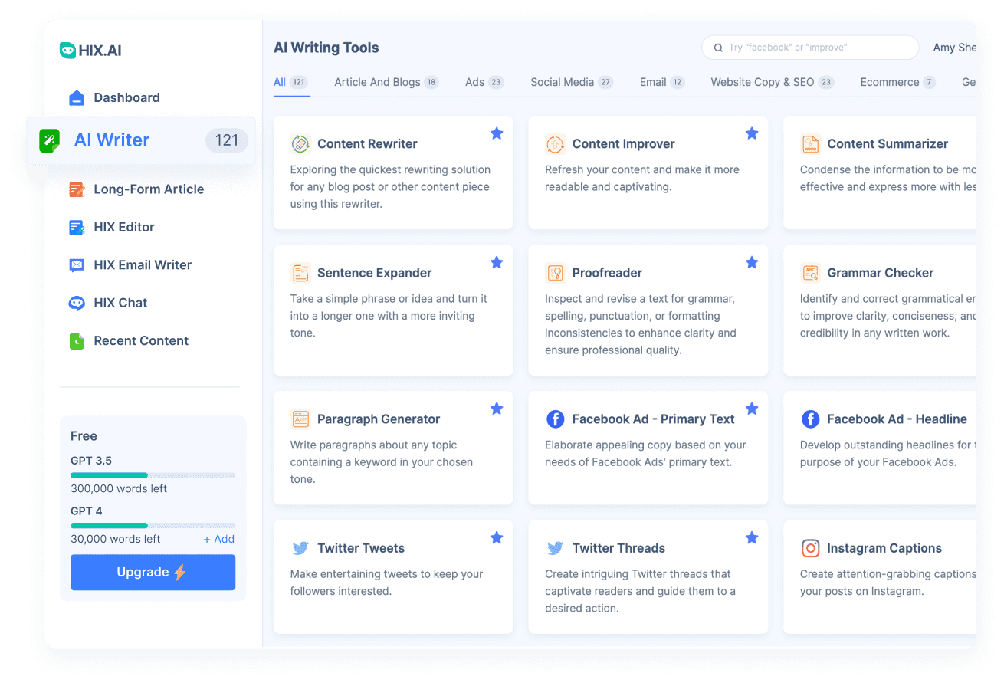Click Facebook icon on Primary Text card
This screenshot has height=683, width=1004.
click(555, 419)
